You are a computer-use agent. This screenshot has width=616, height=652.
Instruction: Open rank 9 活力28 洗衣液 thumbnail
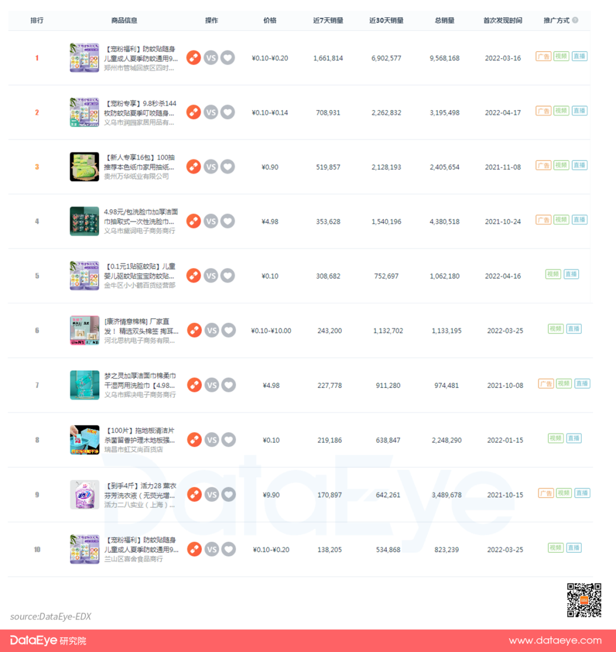(x=84, y=495)
